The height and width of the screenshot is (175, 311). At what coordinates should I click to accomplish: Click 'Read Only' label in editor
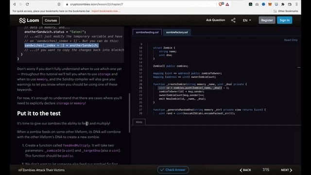(x=291, y=40)
